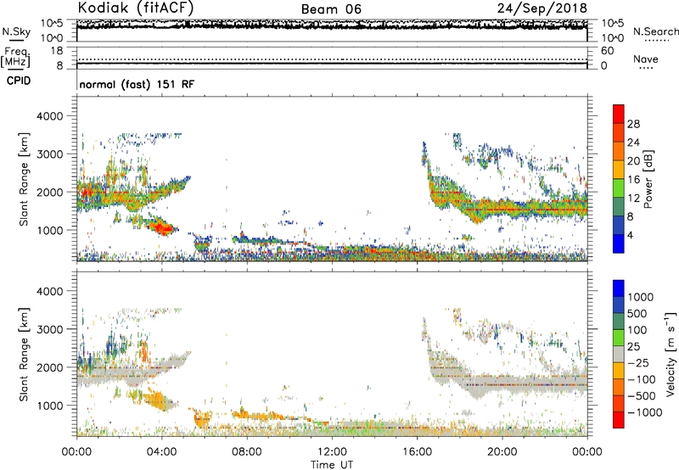The height and width of the screenshot is (470, 679).
Task: Click the "20" value on Power scale
Action: (633, 161)
